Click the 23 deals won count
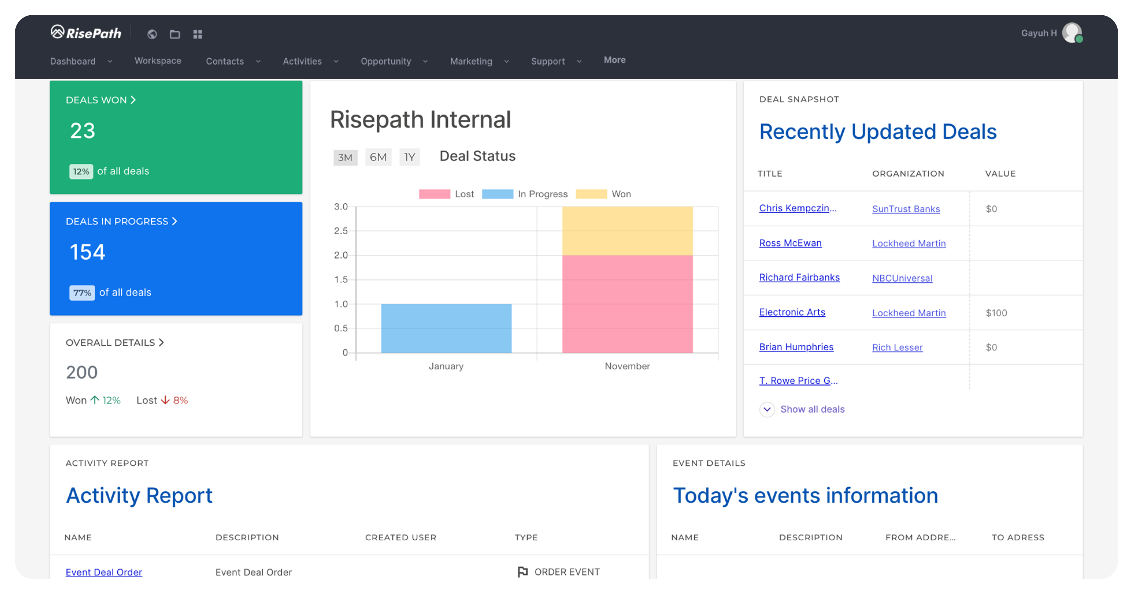 point(83,131)
